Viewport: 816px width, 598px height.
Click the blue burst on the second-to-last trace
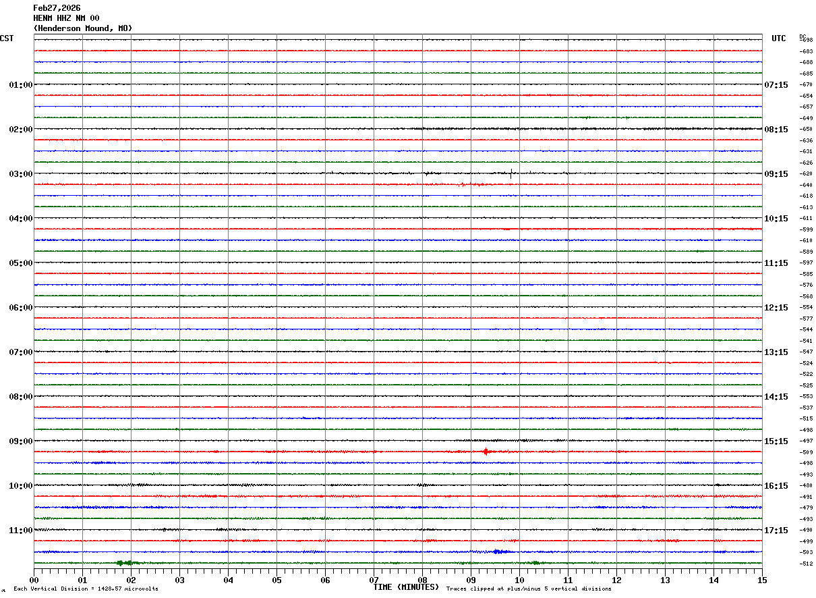pos(499,551)
